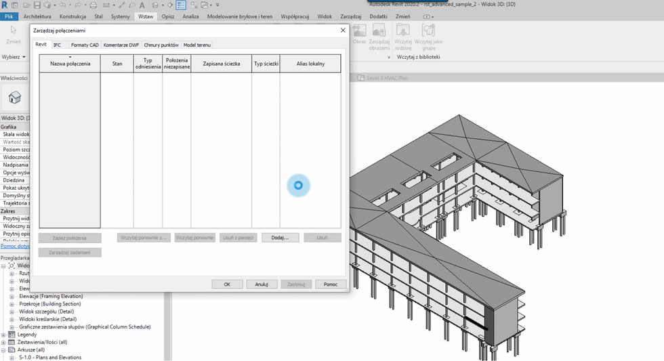Image resolution: width=664 pixels, height=361 pixels.
Task: Click the Close Inactive Views icon
Action: pyautogui.click(x=194, y=5)
